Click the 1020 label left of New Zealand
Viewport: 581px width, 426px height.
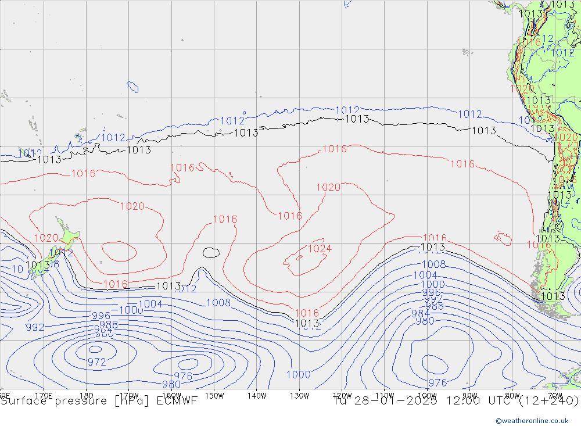(x=46, y=238)
